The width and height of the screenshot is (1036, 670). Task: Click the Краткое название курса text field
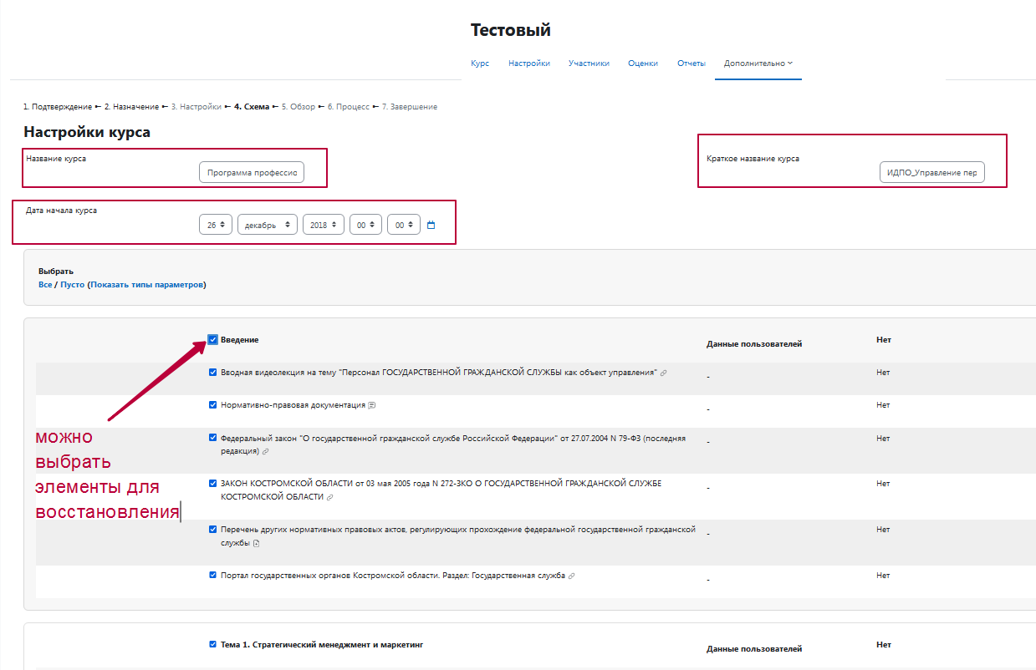(x=931, y=173)
